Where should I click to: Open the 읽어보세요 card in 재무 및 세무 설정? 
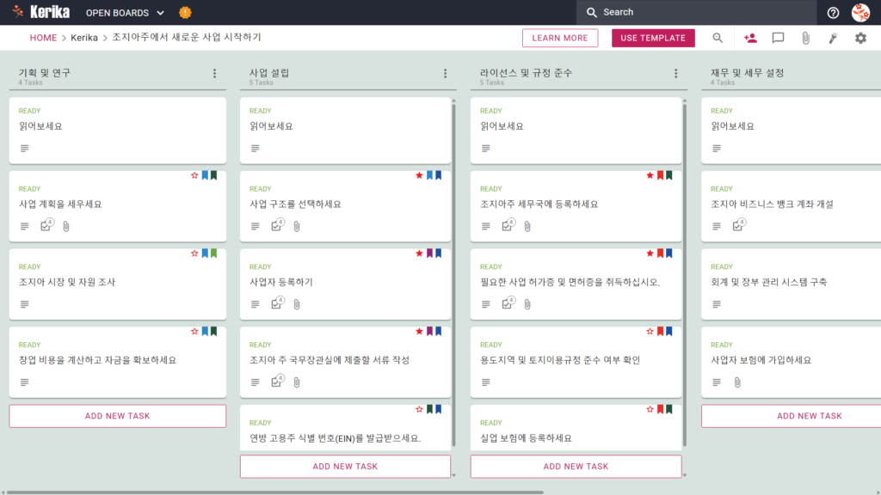[x=792, y=131]
